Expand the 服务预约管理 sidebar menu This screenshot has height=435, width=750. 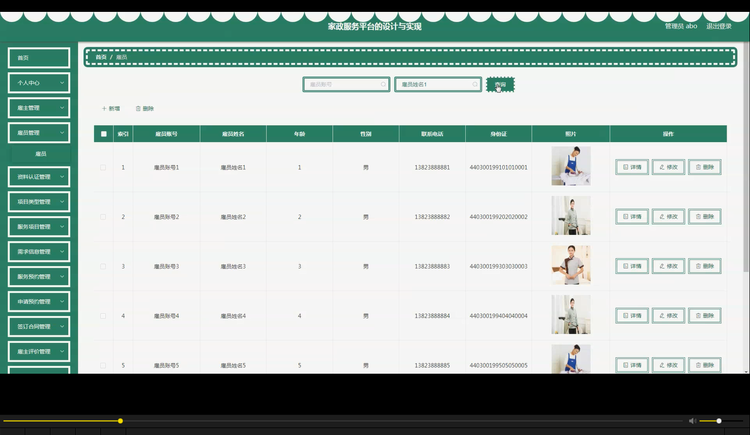(x=39, y=277)
